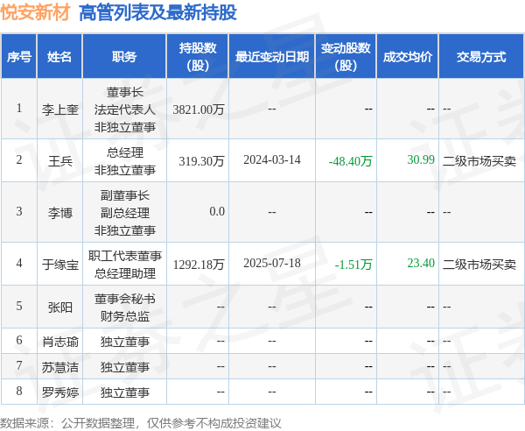The height and width of the screenshot is (431, 525).
Task: Click the date 2025-07-18
Action: point(272,263)
